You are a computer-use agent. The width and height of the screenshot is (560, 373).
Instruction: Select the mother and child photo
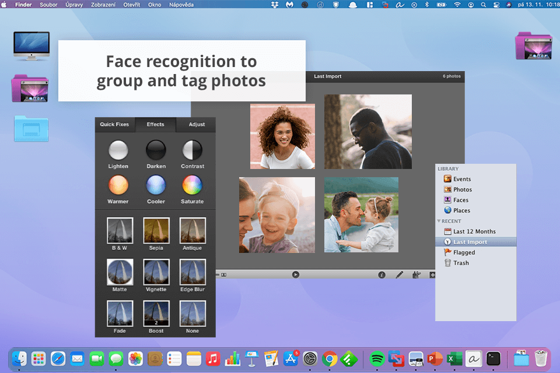coord(277,215)
